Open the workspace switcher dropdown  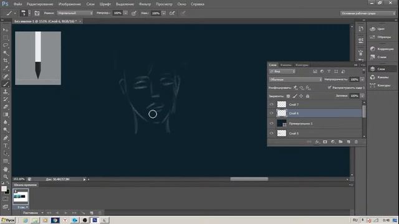pyautogui.click(x=368, y=13)
